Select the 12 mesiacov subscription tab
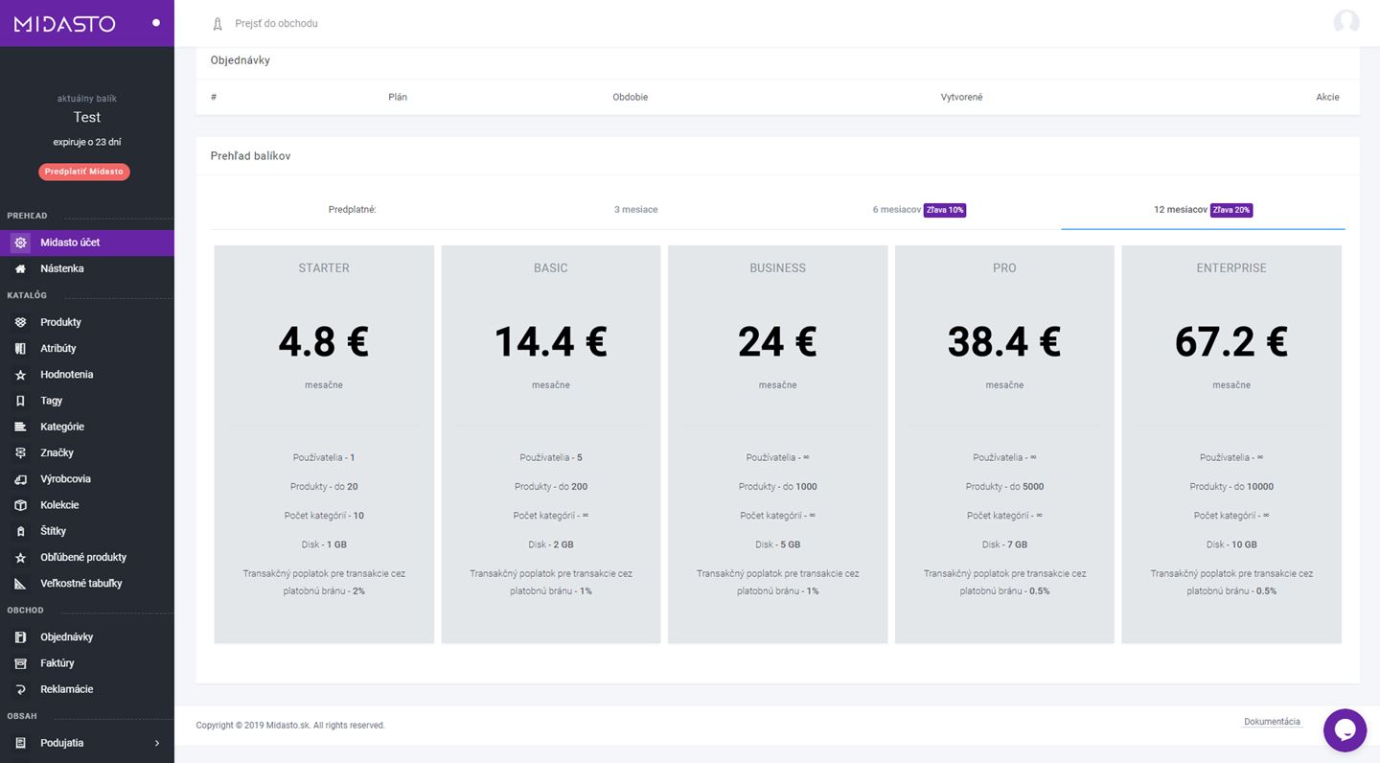This screenshot has width=1380, height=763. [1203, 209]
